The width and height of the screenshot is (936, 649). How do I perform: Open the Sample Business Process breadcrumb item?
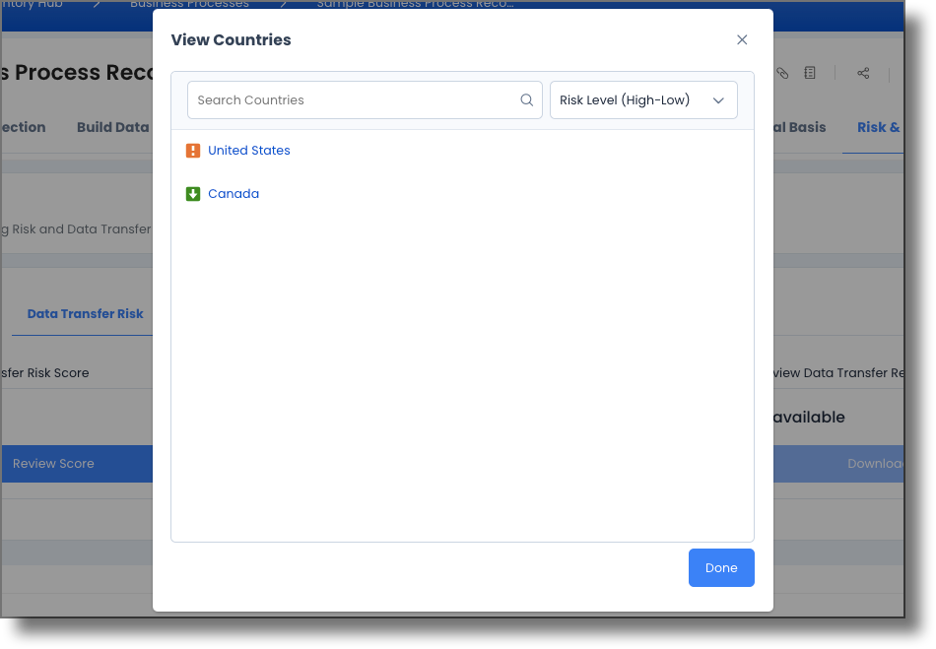coord(414,4)
